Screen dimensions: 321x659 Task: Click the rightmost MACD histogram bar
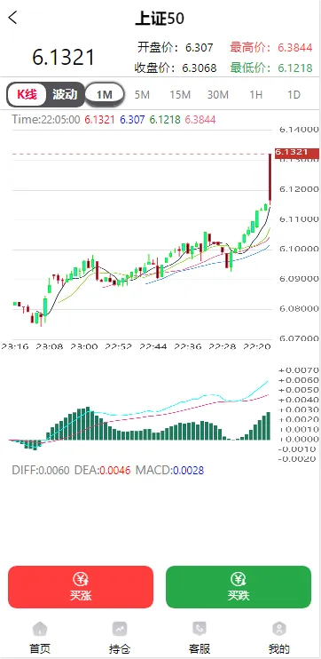click(x=268, y=426)
